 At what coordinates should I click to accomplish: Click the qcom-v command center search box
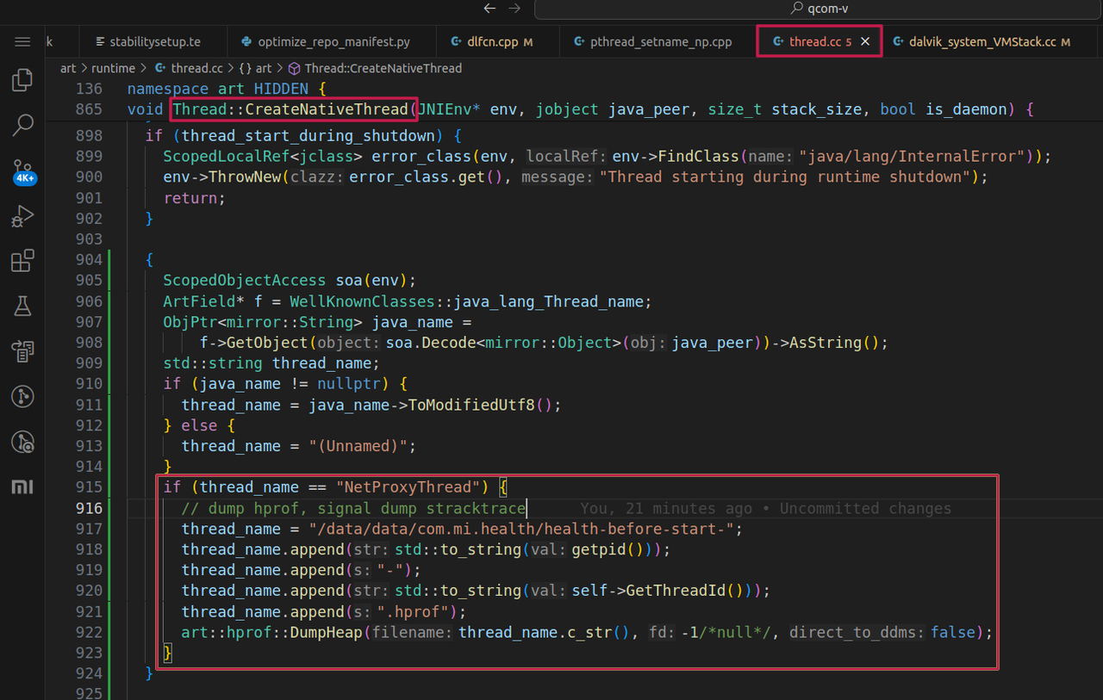[x=819, y=9]
